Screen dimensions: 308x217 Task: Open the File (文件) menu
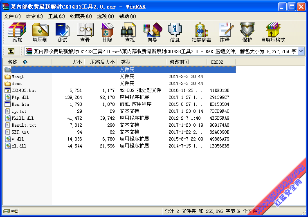(12, 16)
